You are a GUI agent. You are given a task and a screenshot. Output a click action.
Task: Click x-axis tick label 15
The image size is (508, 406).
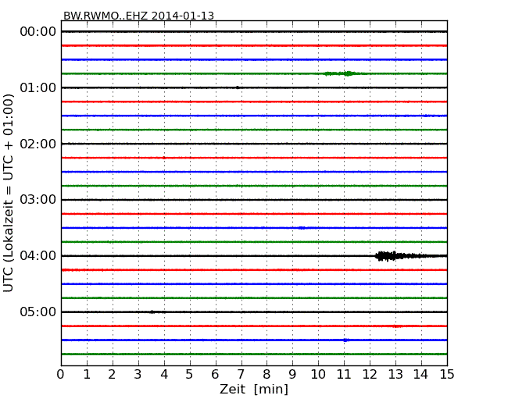[447, 375]
